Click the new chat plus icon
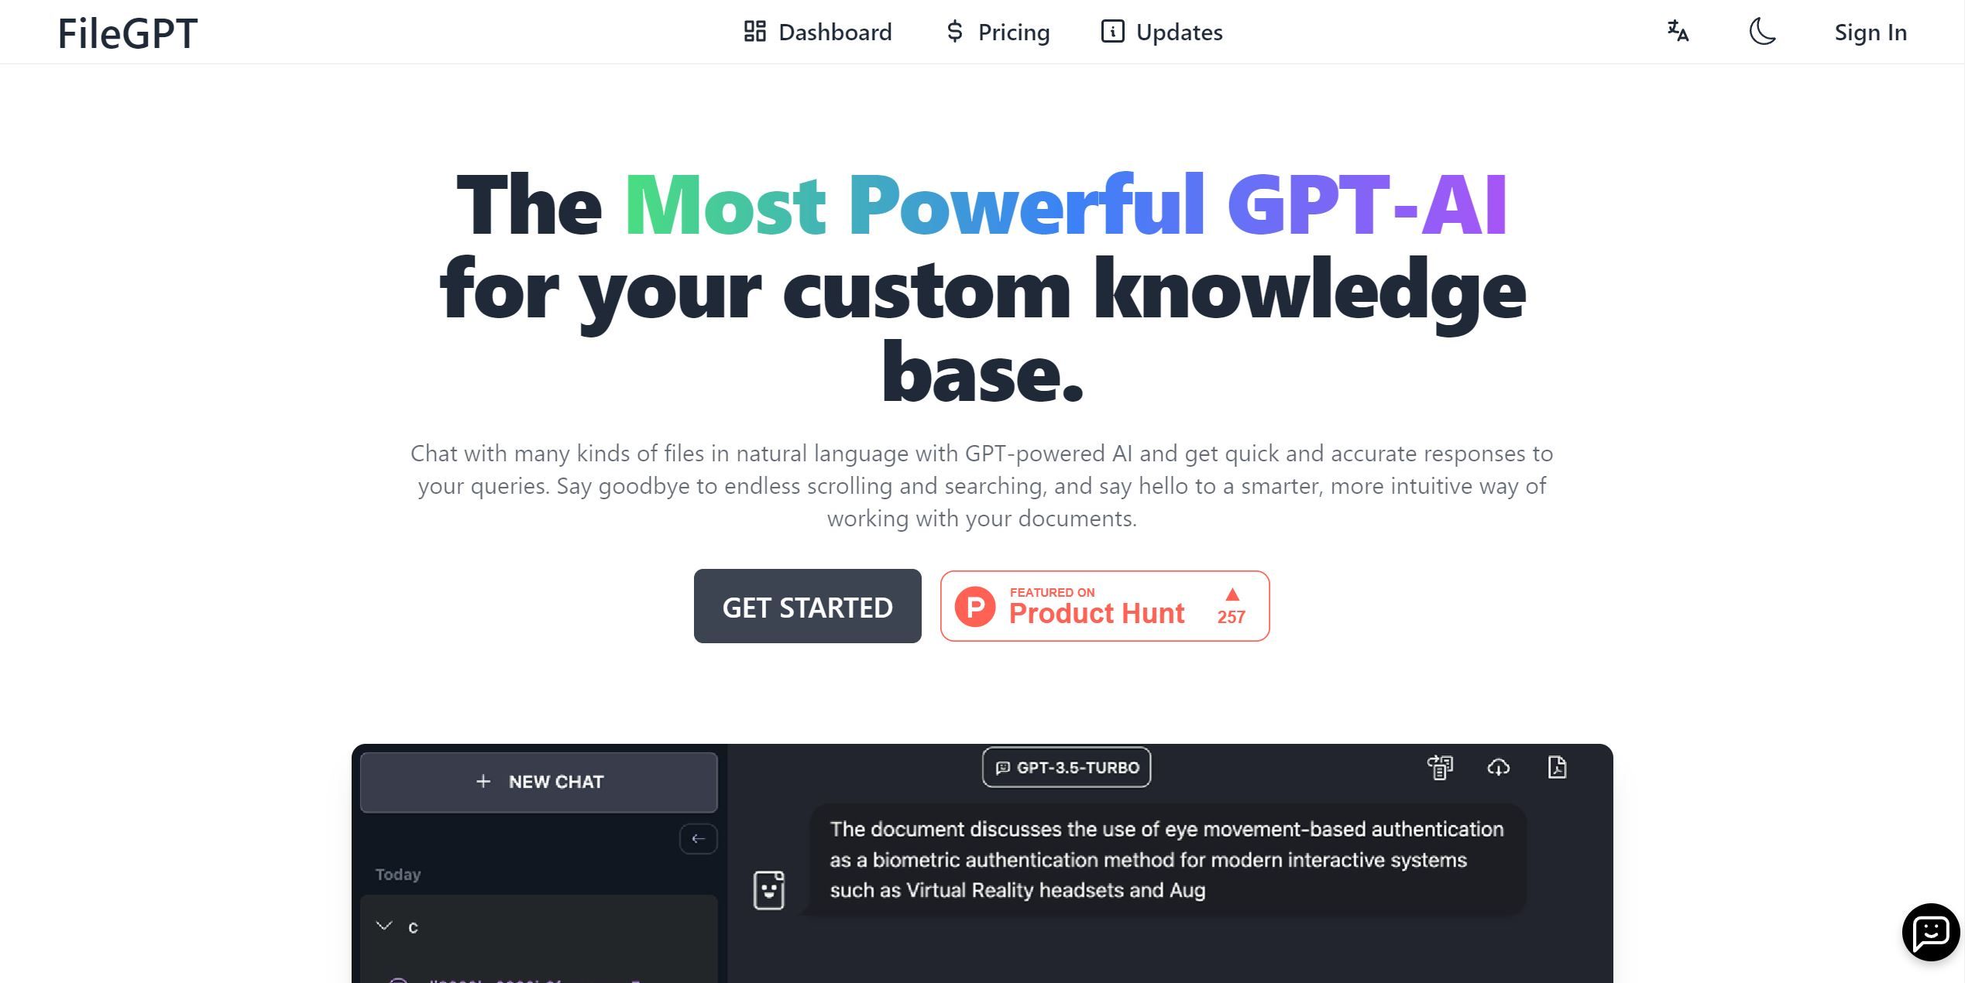Viewport: 1965px width, 983px height. click(x=480, y=781)
